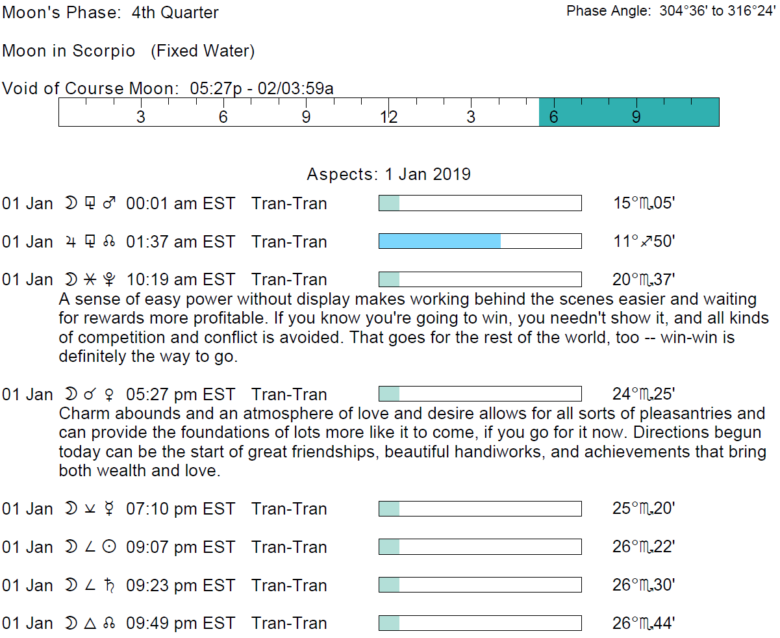Select the Mercury glyph in the 07:10 pm row
780x638 pixels.
pos(109,509)
